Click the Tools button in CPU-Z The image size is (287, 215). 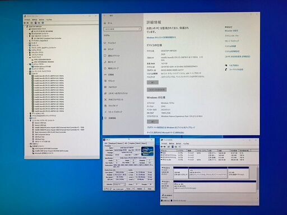click(128, 189)
